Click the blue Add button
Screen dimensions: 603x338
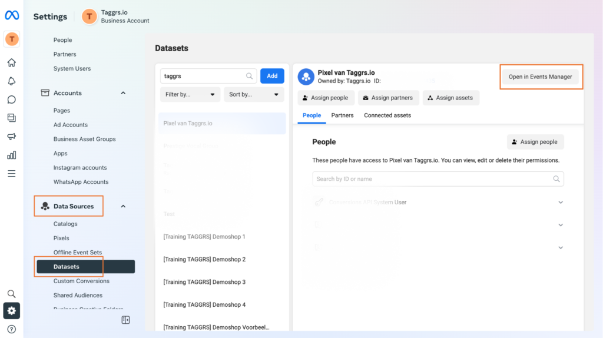pos(272,76)
